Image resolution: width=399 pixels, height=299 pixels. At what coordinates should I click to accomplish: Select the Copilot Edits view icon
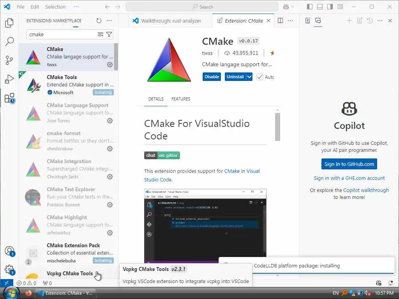308,21
